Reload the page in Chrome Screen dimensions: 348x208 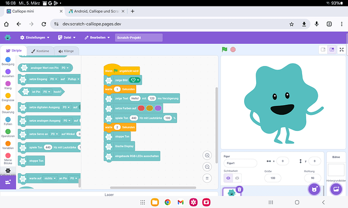click(44, 24)
